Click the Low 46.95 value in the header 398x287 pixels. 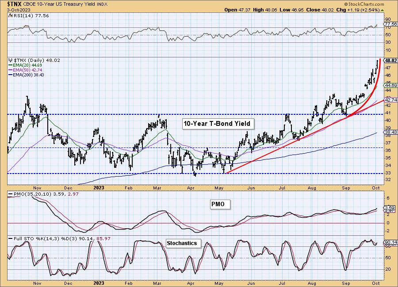(292, 10)
